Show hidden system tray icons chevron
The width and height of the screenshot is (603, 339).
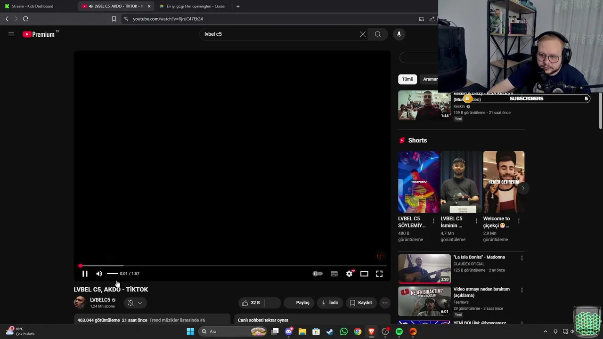546,331
